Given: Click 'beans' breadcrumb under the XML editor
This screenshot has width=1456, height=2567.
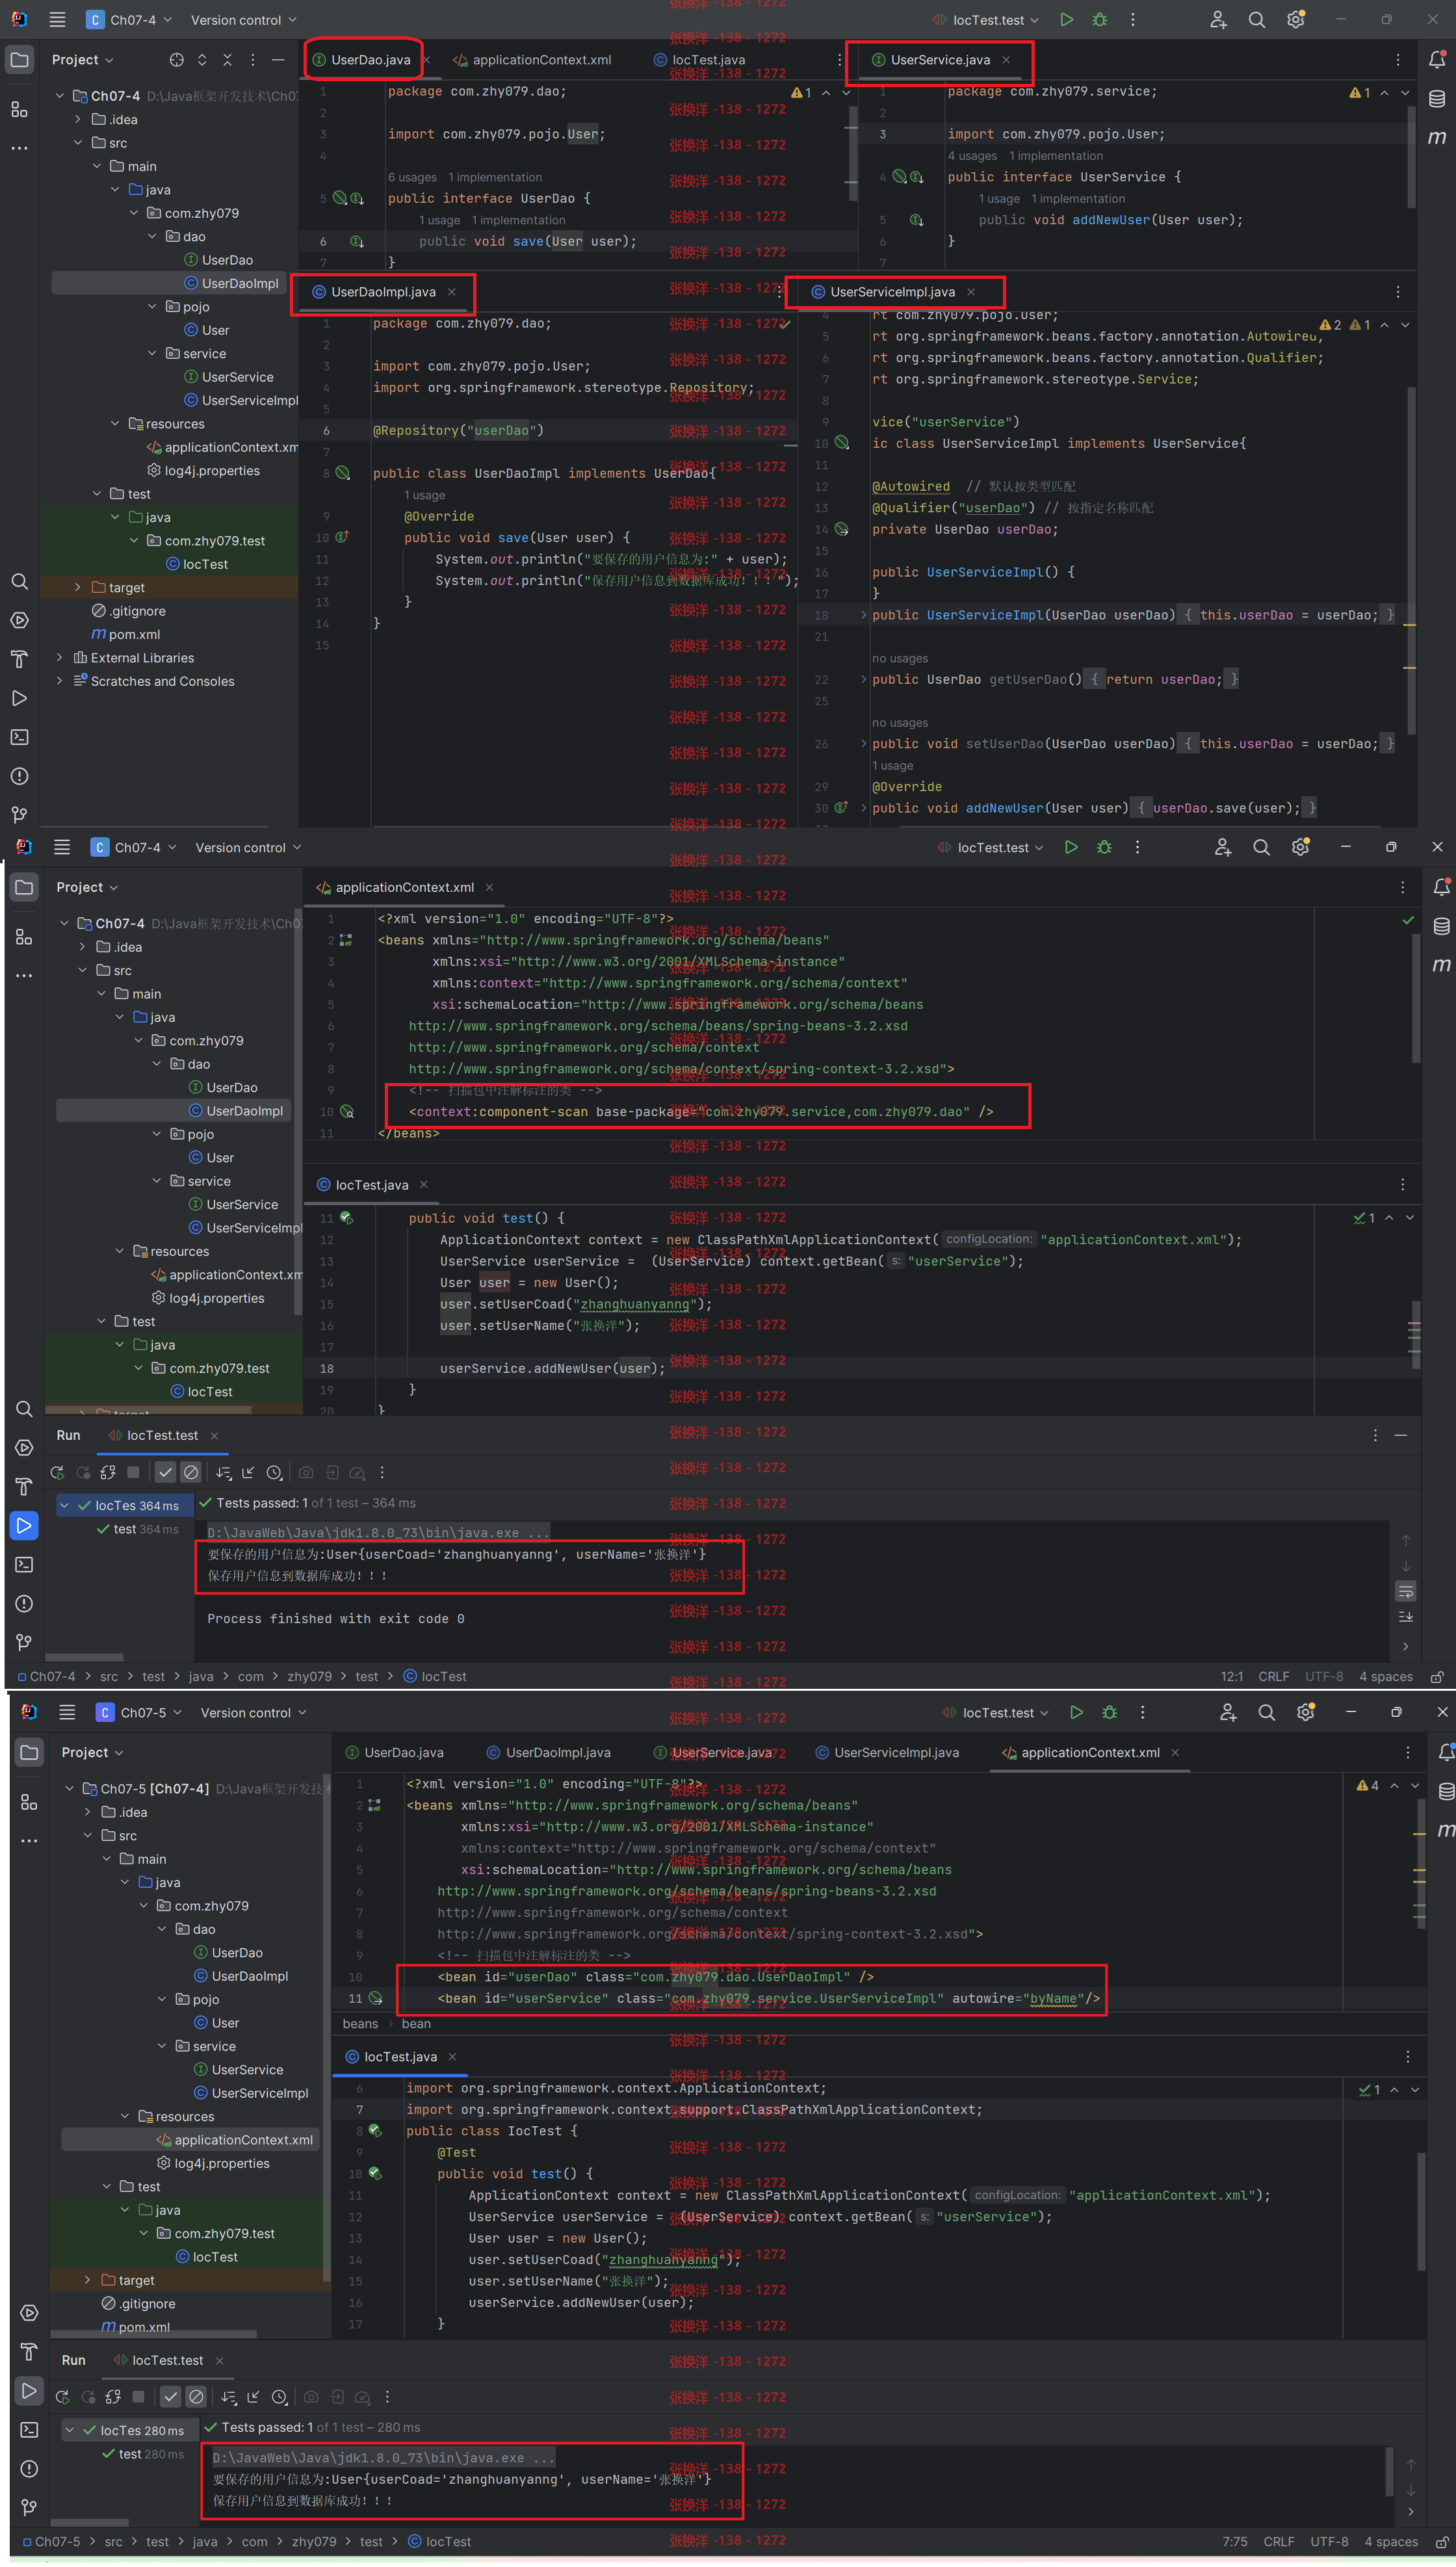Looking at the screenshot, I should pyautogui.click(x=360, y=2023).
